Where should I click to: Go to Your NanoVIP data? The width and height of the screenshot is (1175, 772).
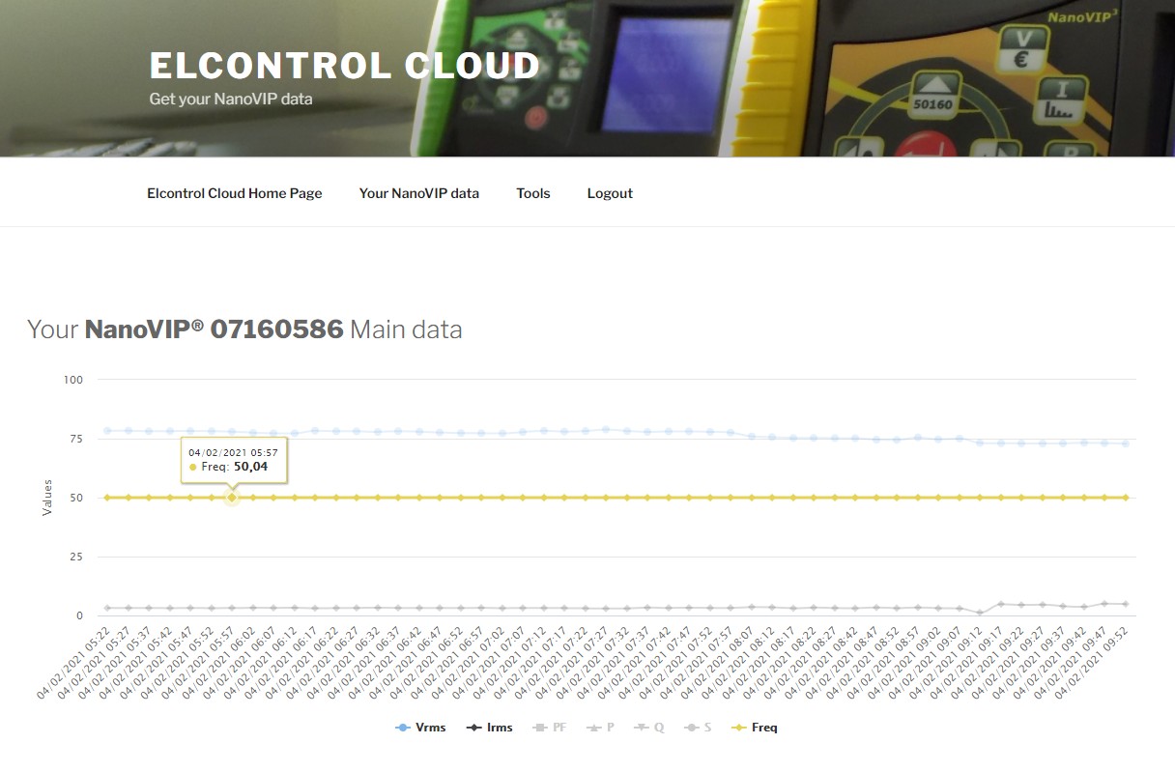tap(418, 193)
